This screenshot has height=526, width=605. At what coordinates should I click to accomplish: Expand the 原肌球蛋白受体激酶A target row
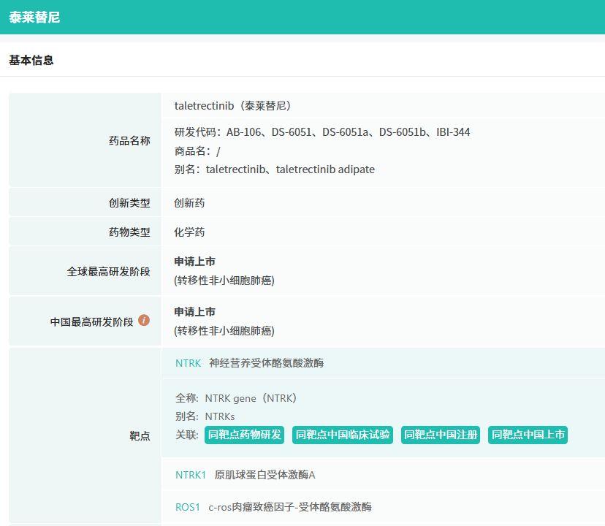point(265,475)
